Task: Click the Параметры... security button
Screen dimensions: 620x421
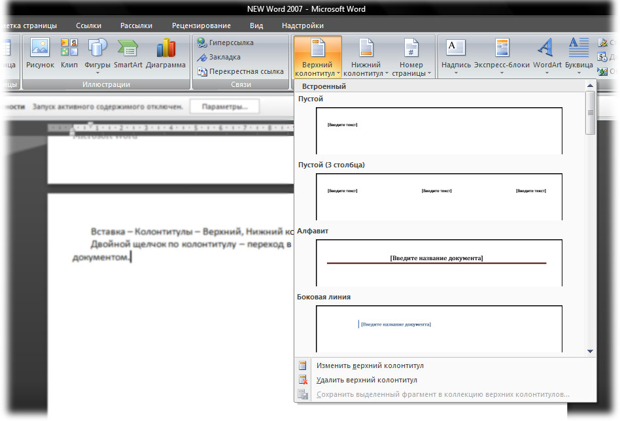Action: pyautogui.click(x=224, y=107)
